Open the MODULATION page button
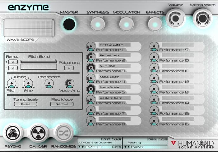Viewport: 218px width, 152px height. [x=126, y=24]
